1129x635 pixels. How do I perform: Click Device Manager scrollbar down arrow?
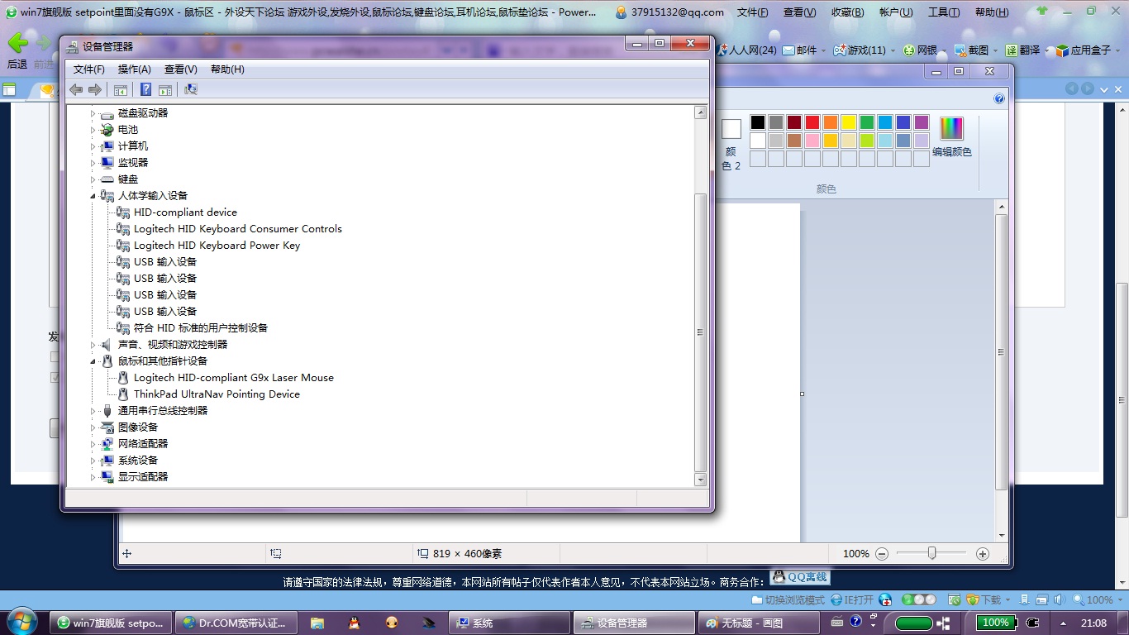click(701, 480)
